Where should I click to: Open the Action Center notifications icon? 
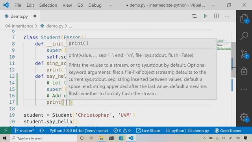(x=245, y=138)
